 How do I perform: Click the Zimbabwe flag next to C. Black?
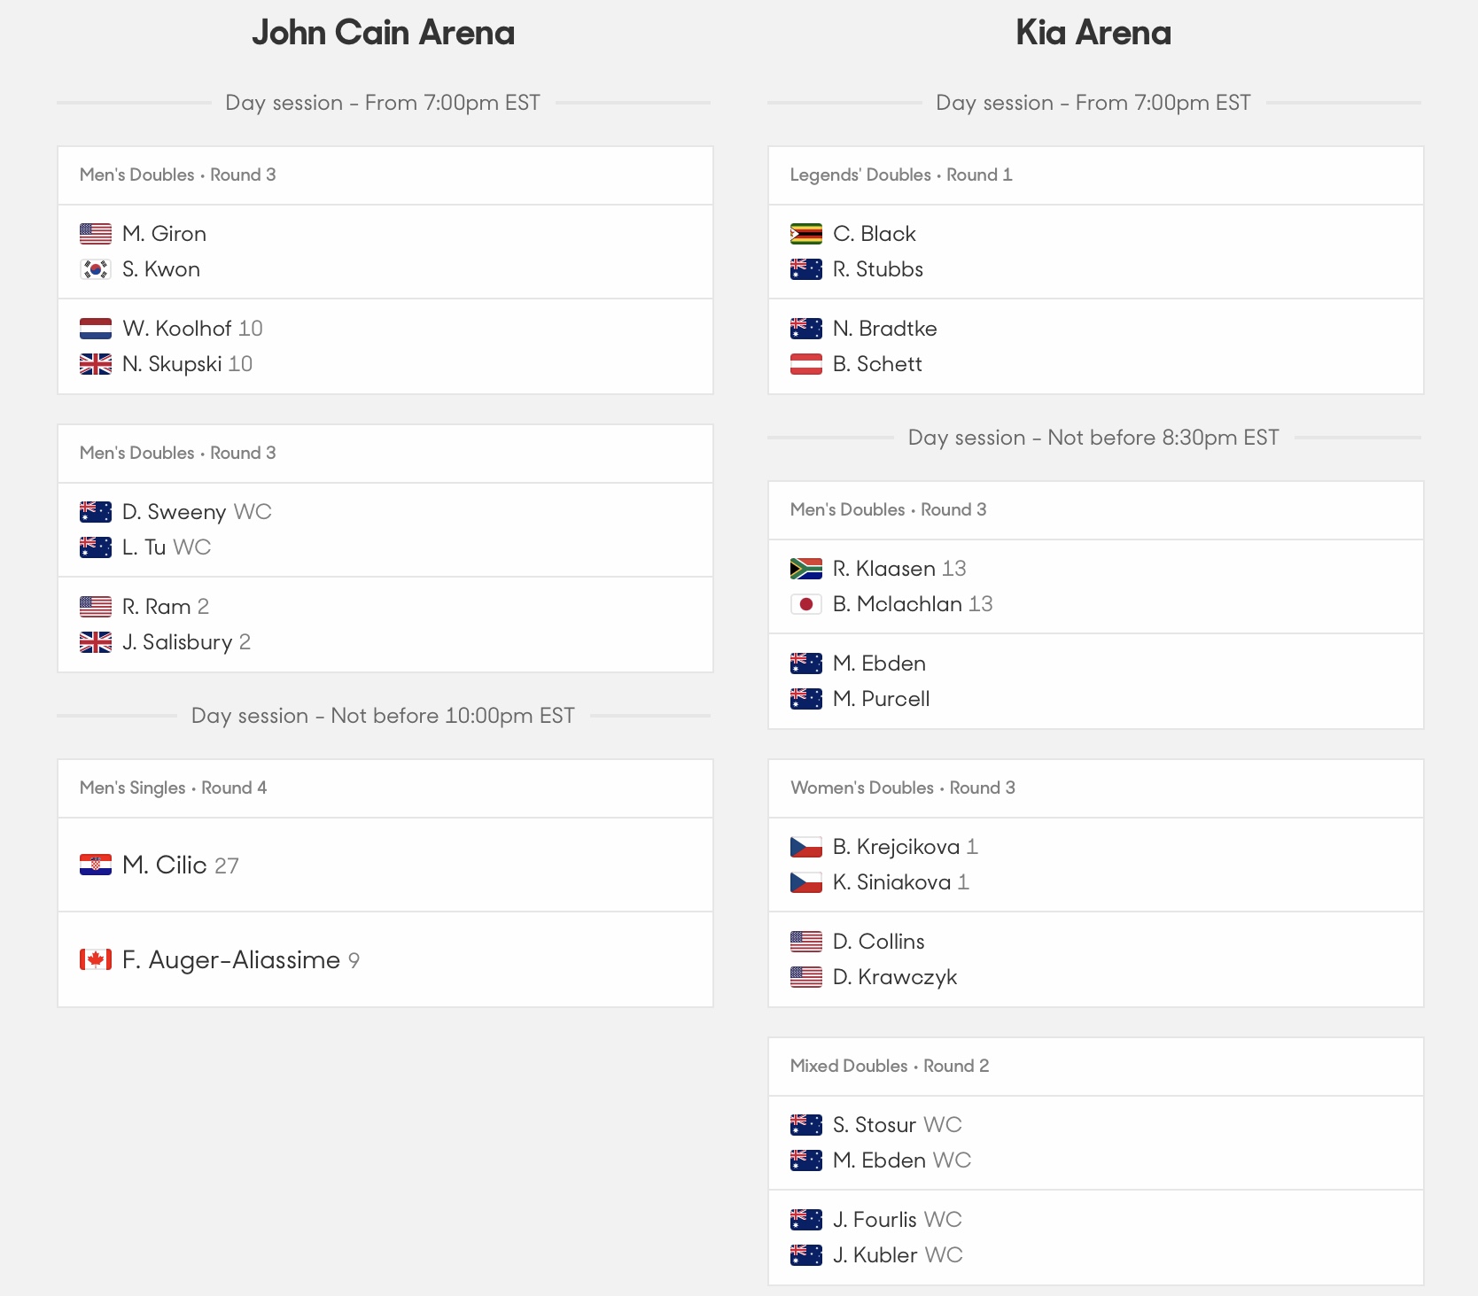coord(806,234)
